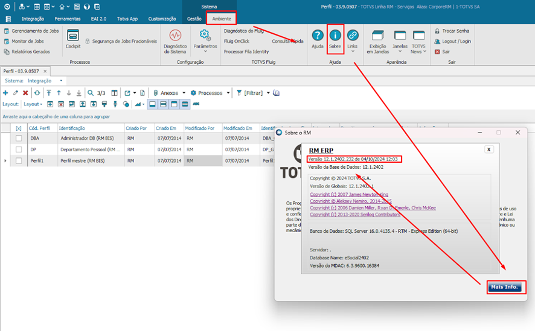The width and height of the screenshot is (535, 331).
Task: Click the globe icon in title bar
Action: (x=87, y=7)
